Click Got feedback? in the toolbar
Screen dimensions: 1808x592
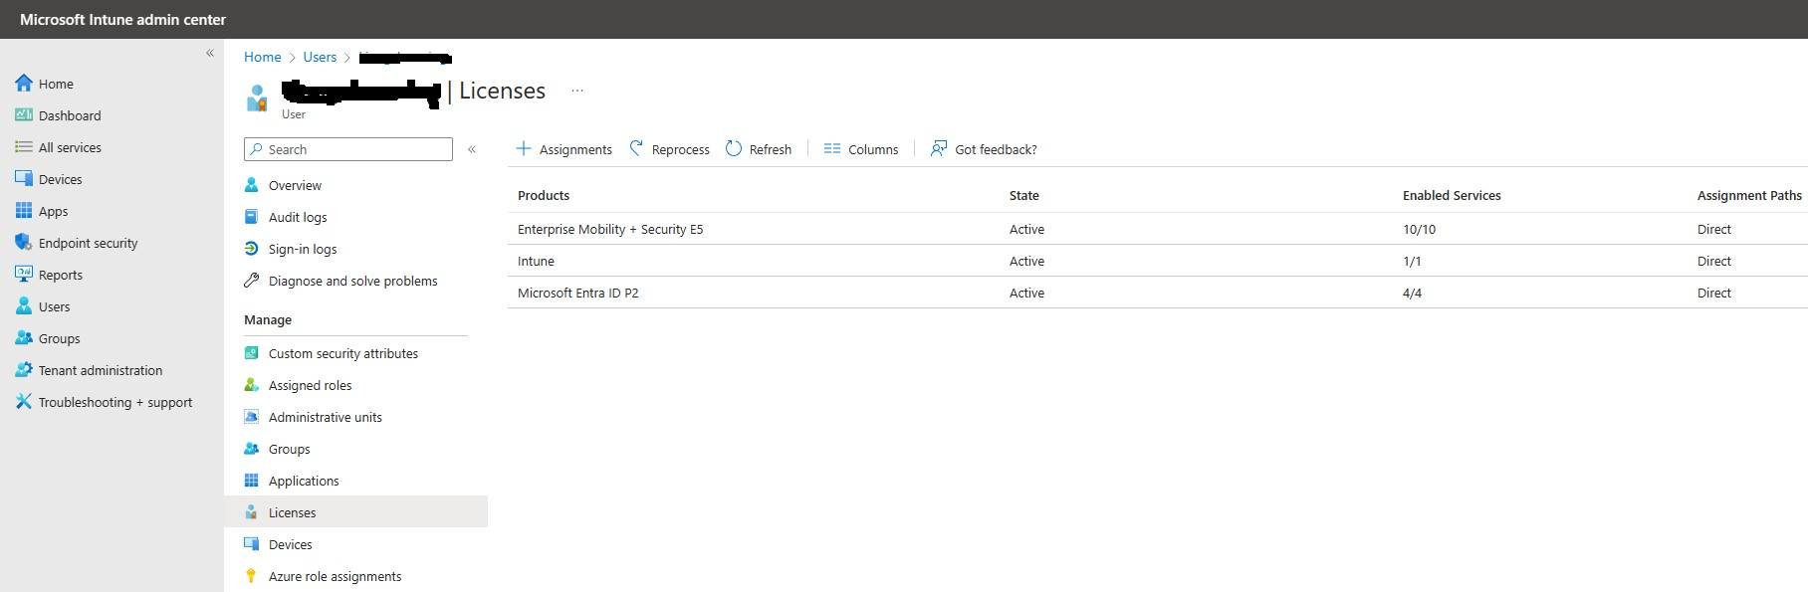point(984,149)
